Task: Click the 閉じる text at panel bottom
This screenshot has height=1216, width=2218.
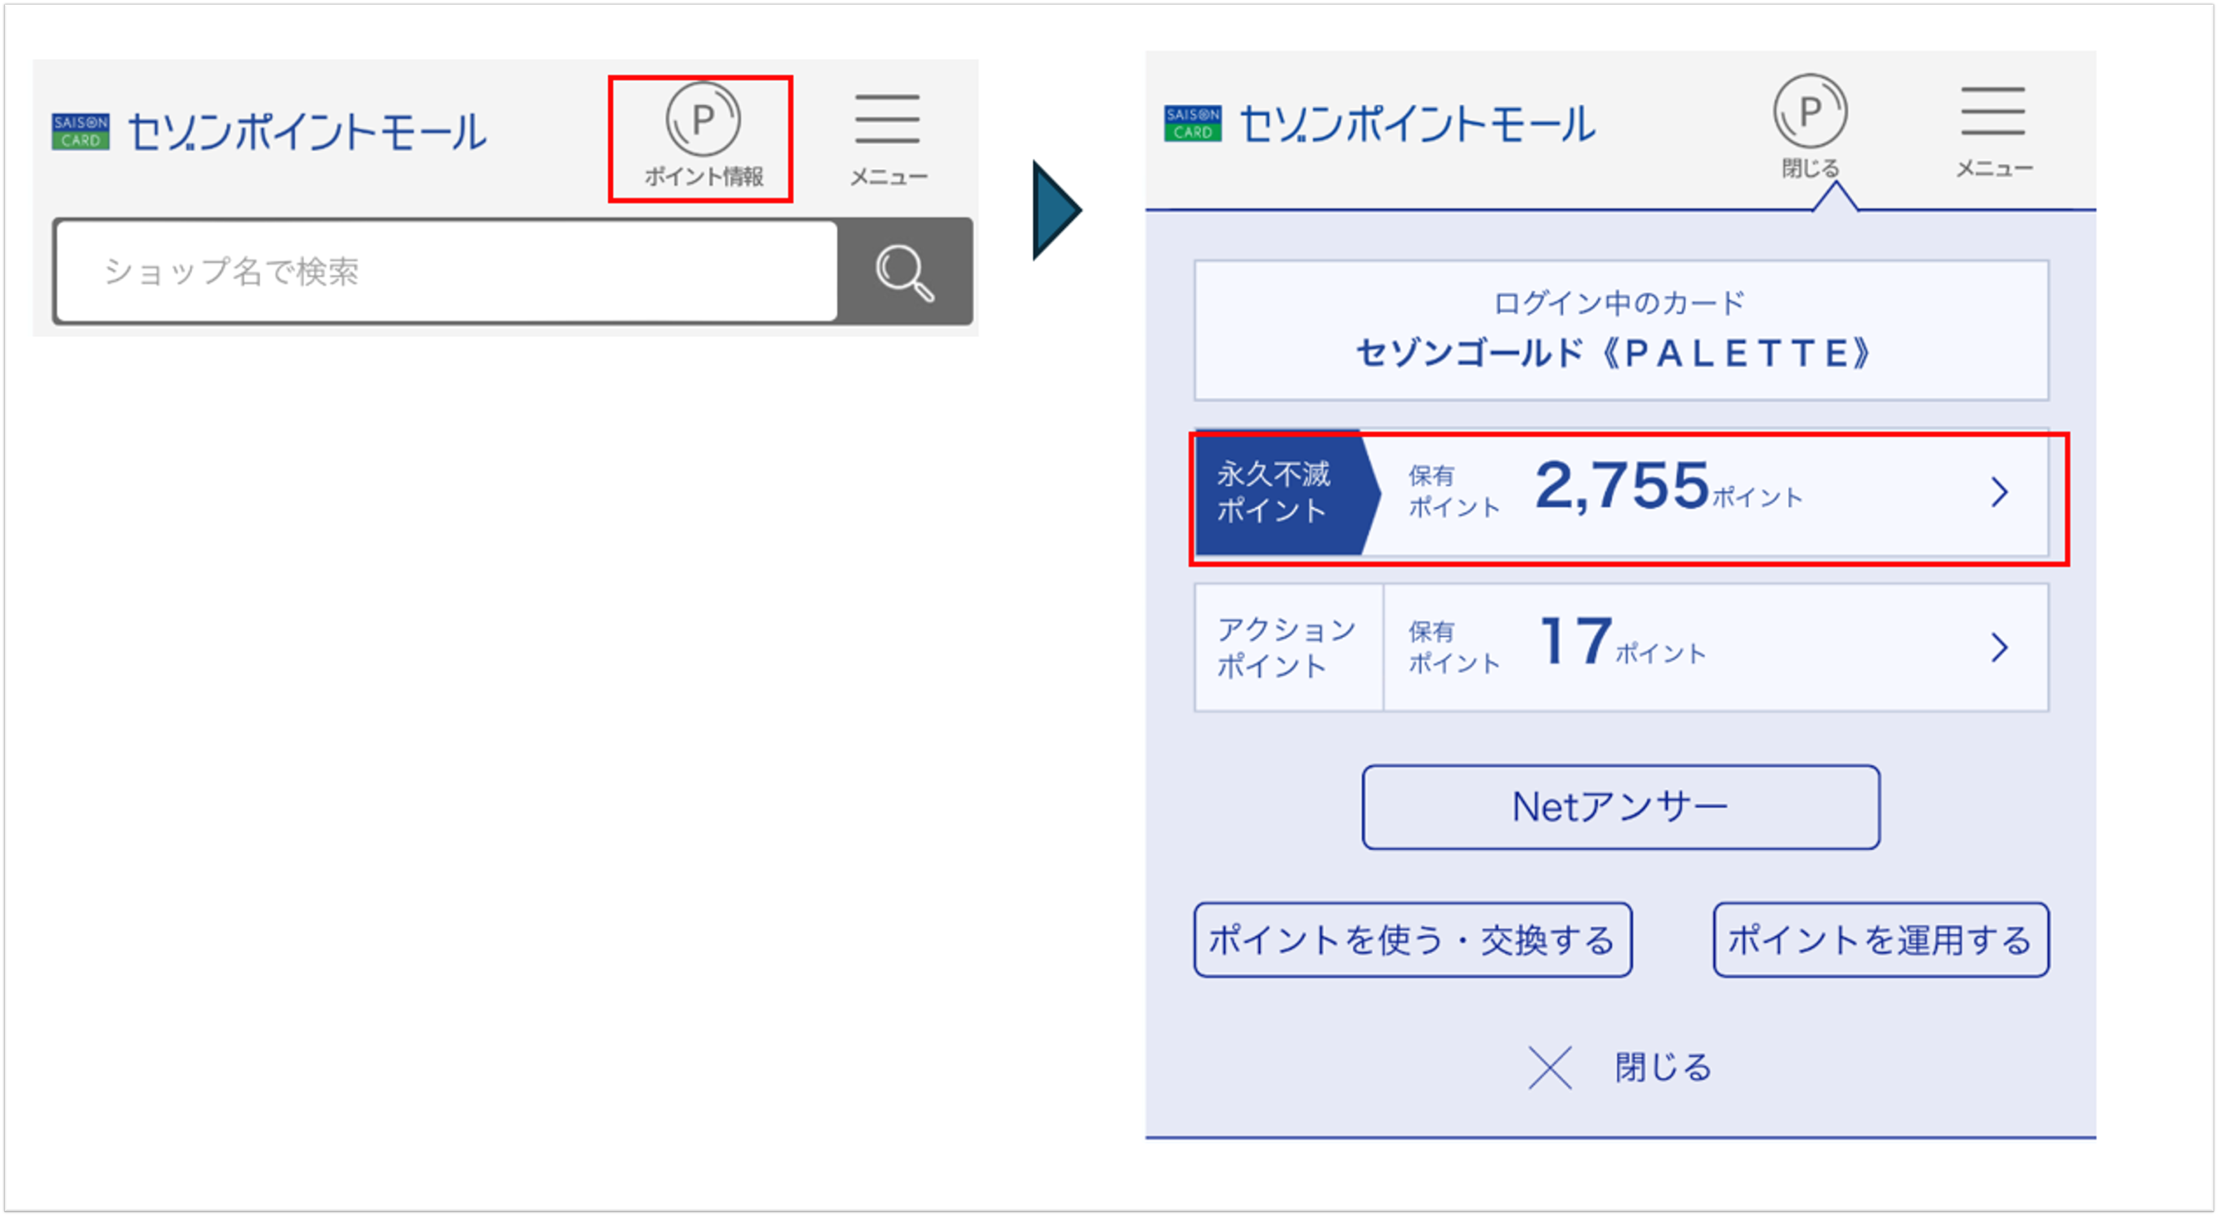Action: pos(1663,1068)
